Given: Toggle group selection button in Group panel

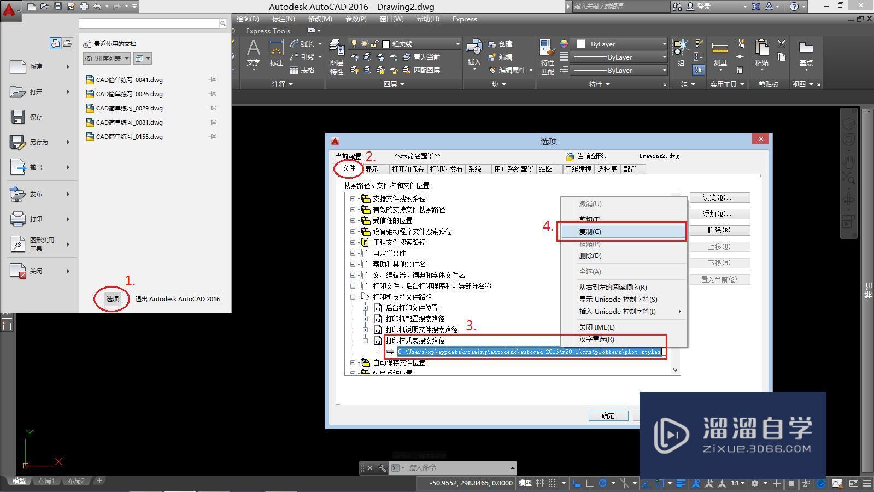Looking at the screenshot, I should coord(699,70).
